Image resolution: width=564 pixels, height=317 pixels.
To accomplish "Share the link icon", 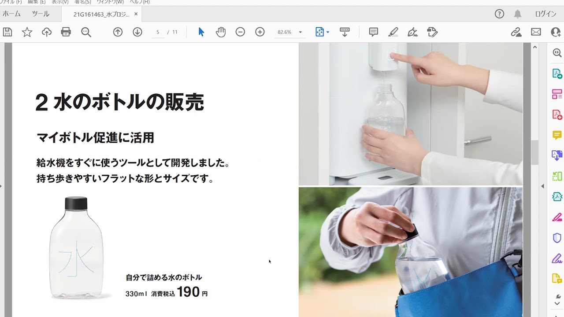I will pos(516,32).
